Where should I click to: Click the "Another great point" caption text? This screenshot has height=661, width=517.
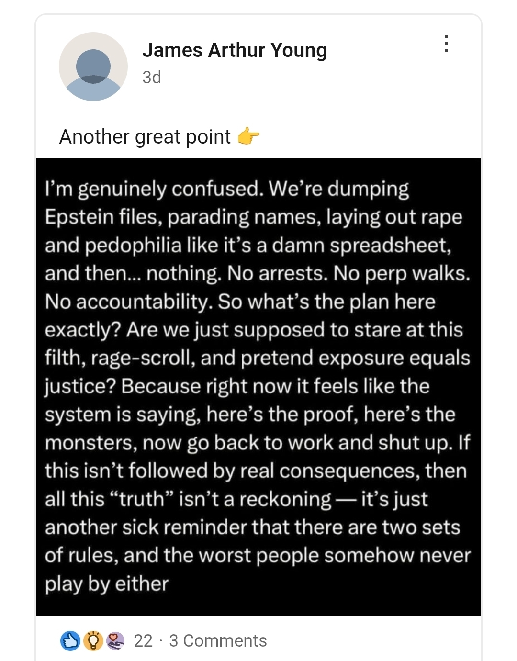pos(145,137)
